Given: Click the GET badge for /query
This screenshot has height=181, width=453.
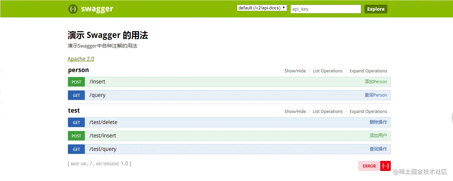Looking at the screenshot, I should pos(76,95).
